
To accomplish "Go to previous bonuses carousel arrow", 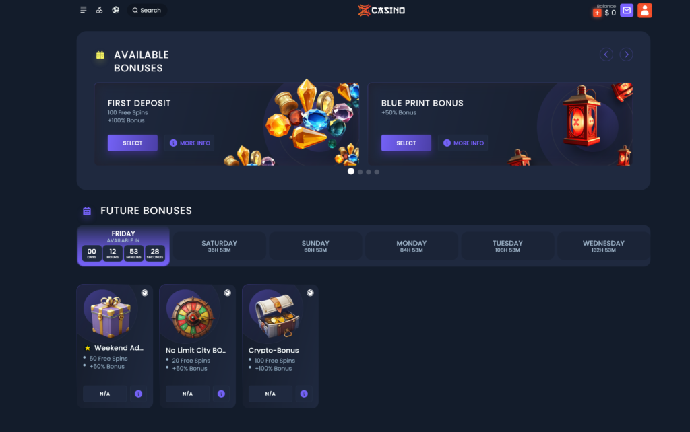I will pos(606,55).
